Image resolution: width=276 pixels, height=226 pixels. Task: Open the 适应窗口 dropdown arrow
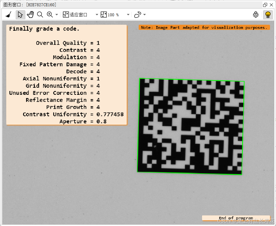pos(97,15)
